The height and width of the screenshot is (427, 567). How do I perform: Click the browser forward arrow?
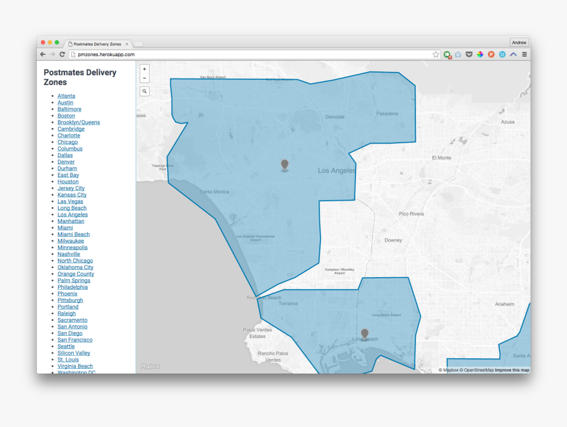point(53,54)
